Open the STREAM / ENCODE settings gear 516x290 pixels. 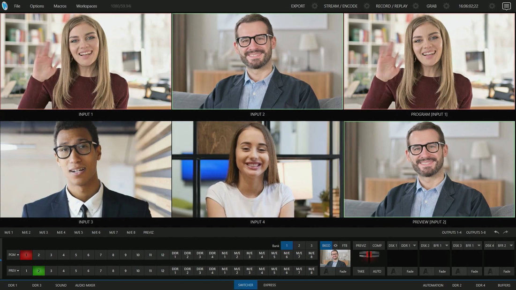367,6
